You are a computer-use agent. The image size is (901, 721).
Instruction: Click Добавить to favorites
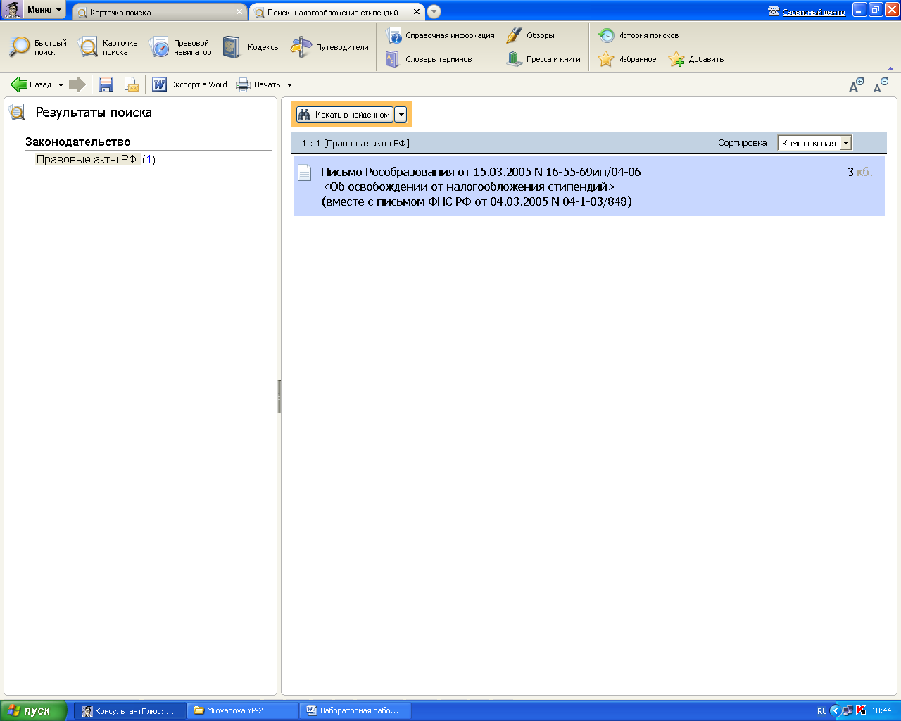(696, 59)
